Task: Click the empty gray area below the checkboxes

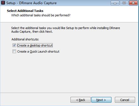Action: [x=69, y=73]
